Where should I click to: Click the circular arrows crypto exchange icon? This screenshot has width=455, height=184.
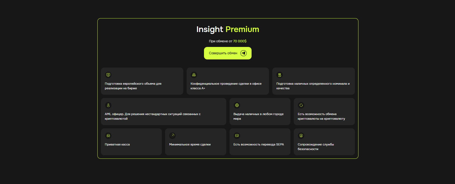(x=301, y=105)
